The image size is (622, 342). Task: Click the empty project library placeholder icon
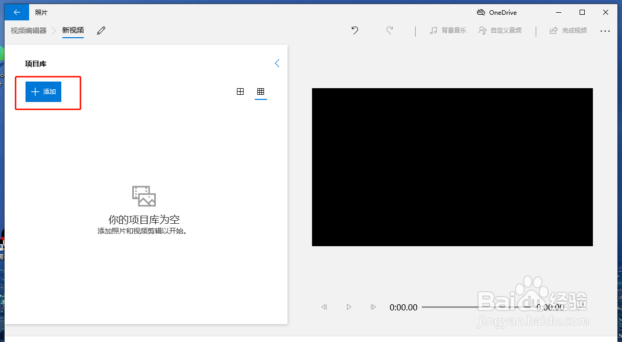[x=143, y=195]
